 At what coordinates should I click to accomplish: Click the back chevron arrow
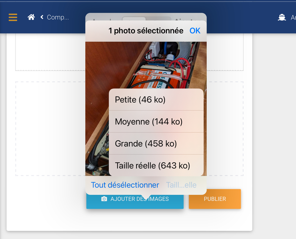(42, 17)
